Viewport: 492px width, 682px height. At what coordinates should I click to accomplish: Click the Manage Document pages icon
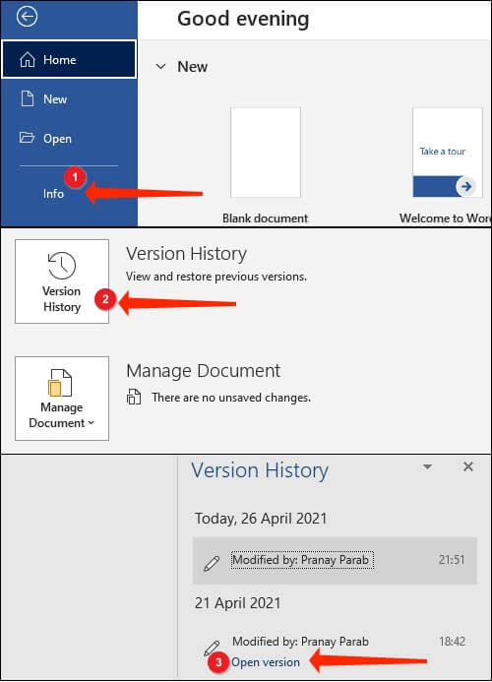60,383
